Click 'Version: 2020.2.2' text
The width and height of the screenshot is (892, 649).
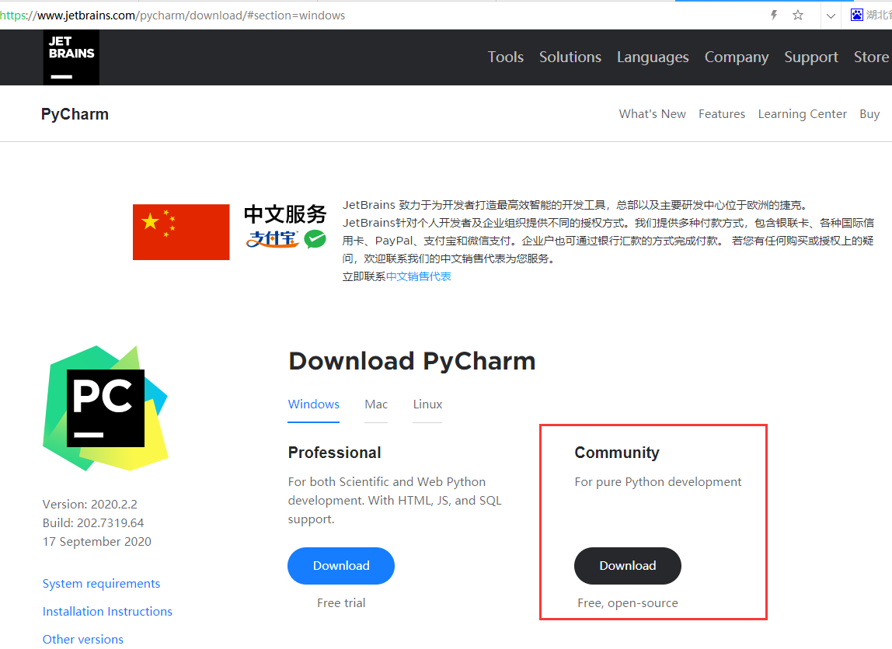[90, 504]
